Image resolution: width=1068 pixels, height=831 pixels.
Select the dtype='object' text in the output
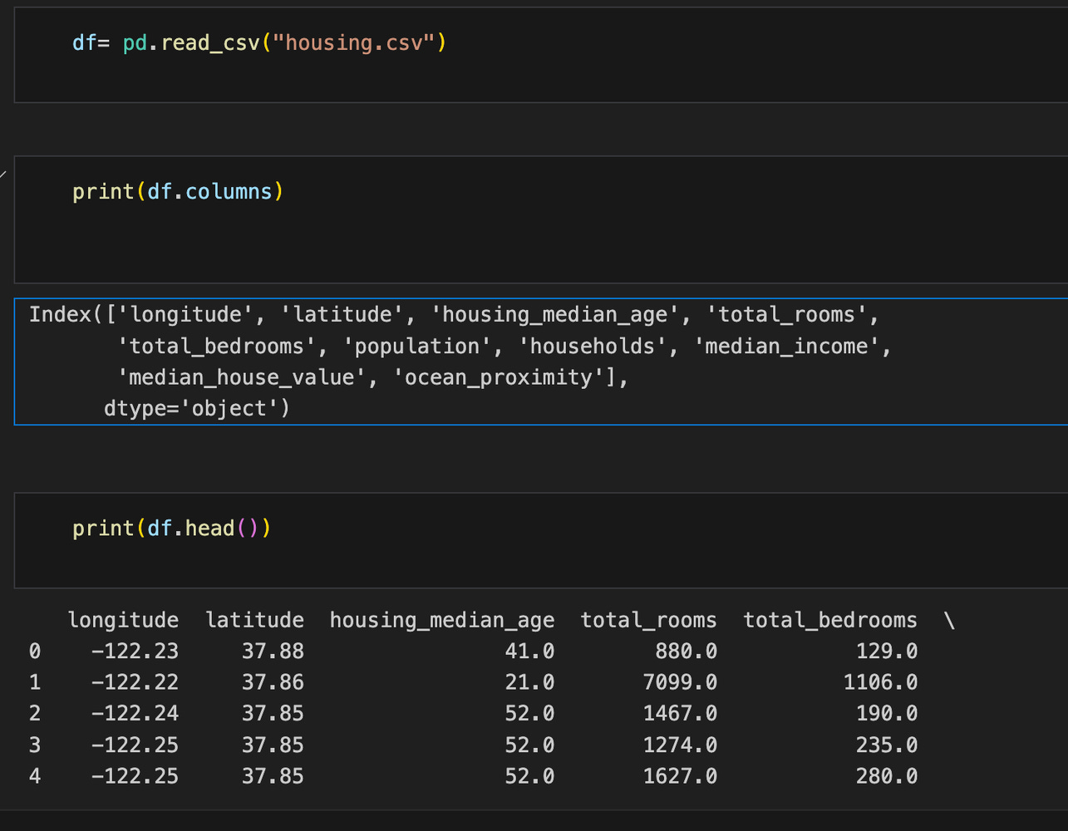click(196, 408)
